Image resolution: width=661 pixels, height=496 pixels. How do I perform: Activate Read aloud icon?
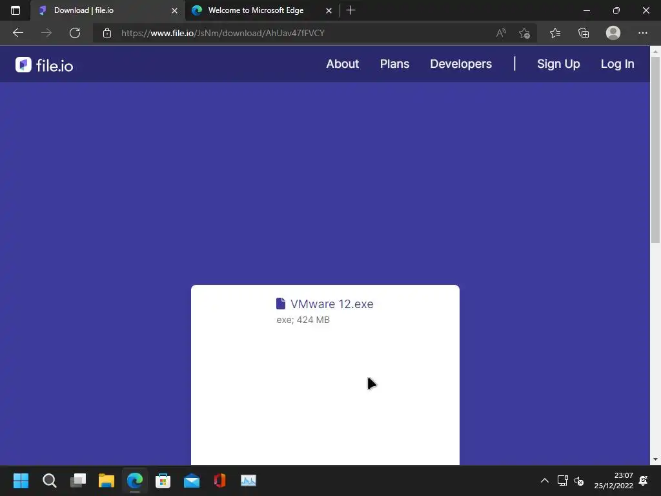coord(501,33)
